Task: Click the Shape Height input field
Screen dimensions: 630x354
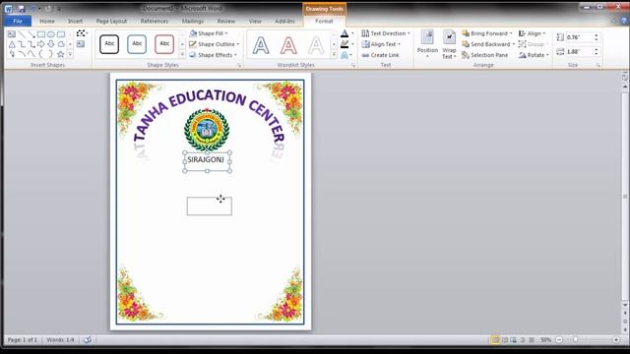Action: (580, 37)
